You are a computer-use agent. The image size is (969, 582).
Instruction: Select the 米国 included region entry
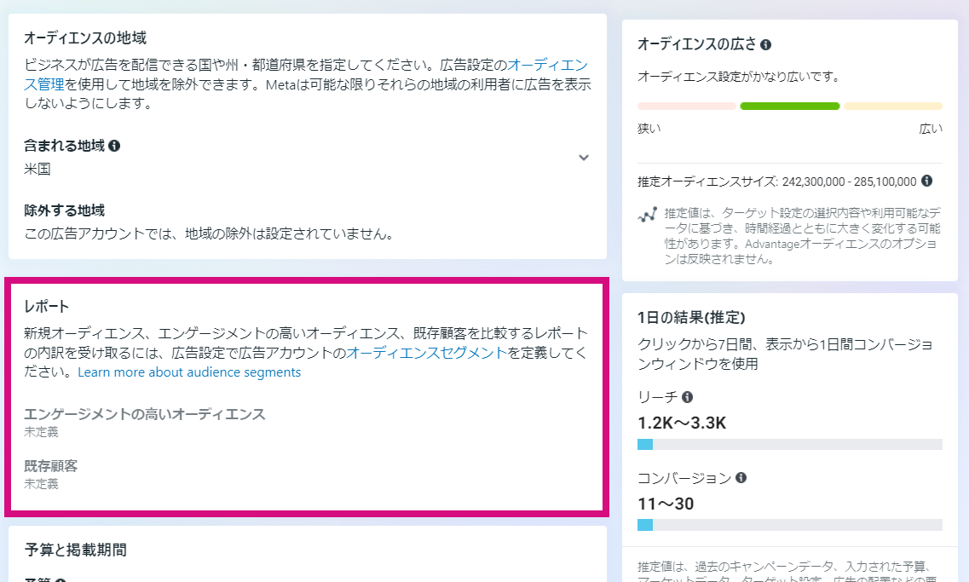[x=37, y=170]
